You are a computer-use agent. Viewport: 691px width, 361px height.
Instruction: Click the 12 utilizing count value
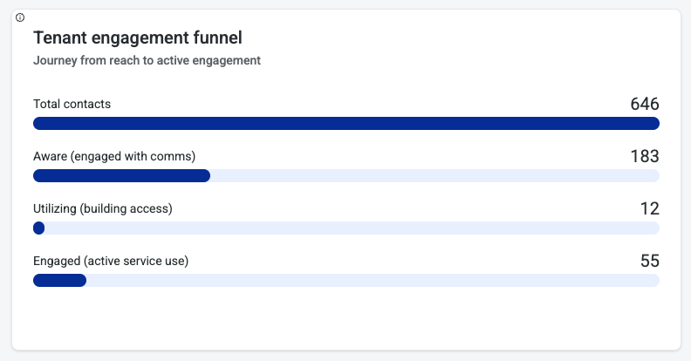click(649, 208)
